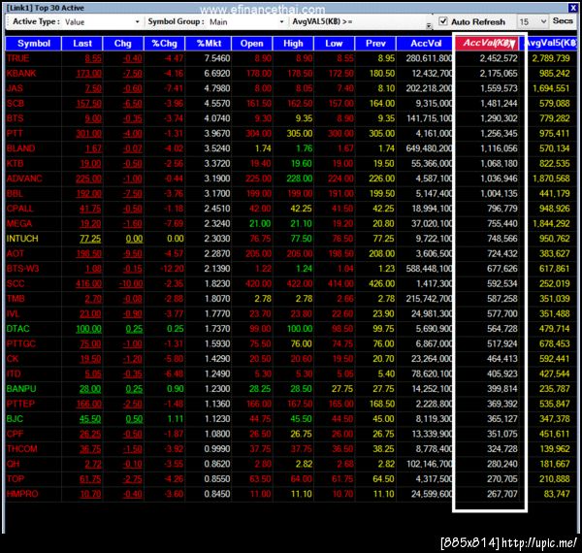This screenshot has height=553, width=582.
Task: Click MEGA's AvgVal5 value 1,844,292
Action: pos(551,223)
